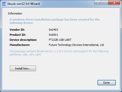122x92 pixels.
Task: Click the Manufacturer label
Action: tap(20, 45)
